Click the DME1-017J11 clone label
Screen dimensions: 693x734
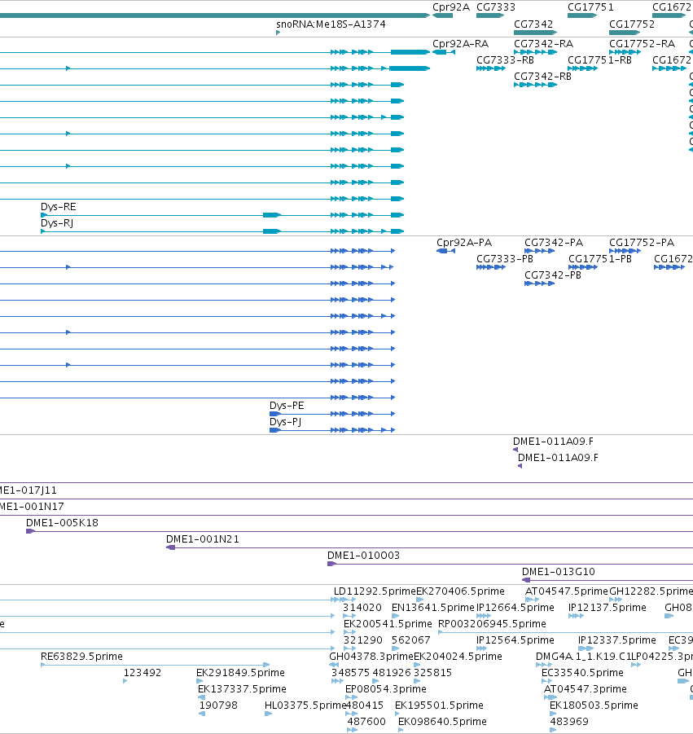tap(28, 490)
